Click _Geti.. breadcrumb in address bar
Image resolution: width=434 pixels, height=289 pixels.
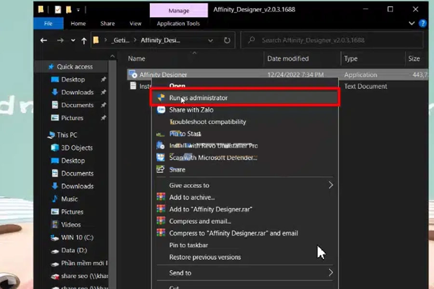[121, 40]
